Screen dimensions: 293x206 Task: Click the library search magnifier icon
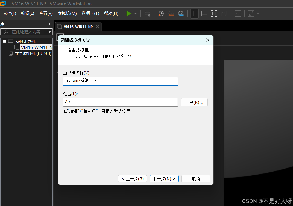pos(6,32)
